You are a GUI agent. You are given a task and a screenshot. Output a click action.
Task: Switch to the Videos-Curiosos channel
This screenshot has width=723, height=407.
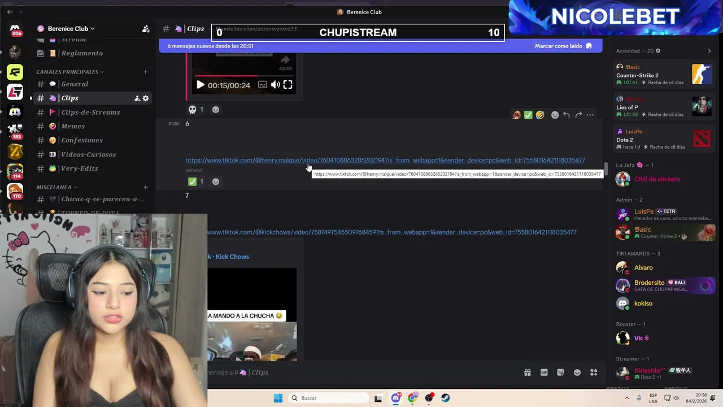pos(92,154)
